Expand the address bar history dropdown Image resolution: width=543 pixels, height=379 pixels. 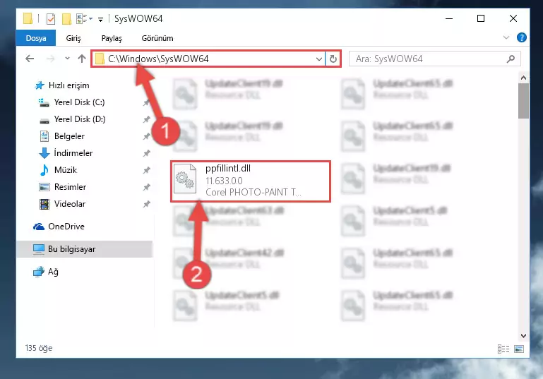319,59
